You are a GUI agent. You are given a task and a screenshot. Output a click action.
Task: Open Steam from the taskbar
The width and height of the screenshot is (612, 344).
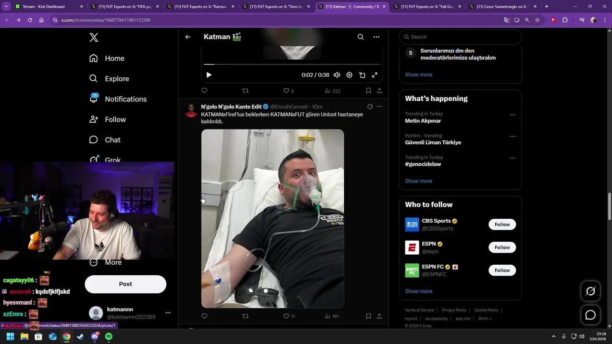tap(80, 336)
